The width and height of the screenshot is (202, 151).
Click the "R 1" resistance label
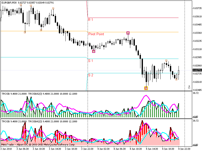[x=90, y=20]
